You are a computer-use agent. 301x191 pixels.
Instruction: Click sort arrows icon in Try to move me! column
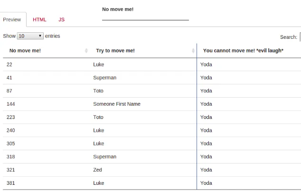(193, 51)
